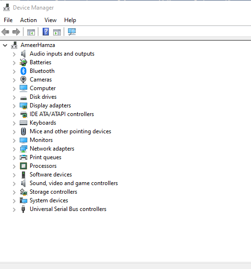
Task: Expand the Display adapters category
Action: (14, 106)
